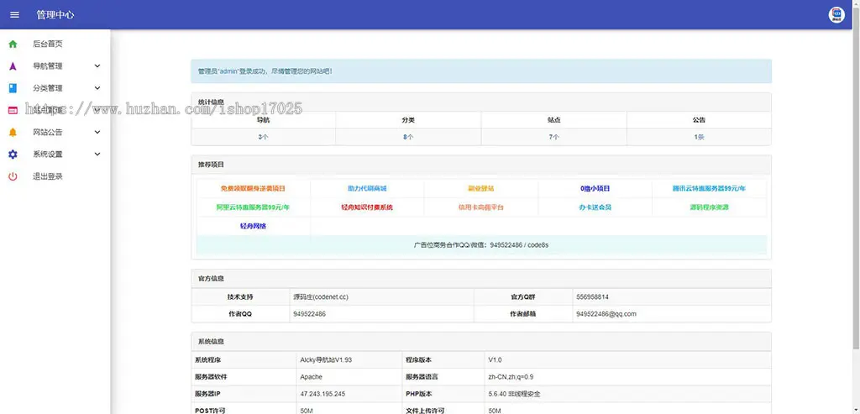Image resolution: width=860 pixels, height=414 pixels.
Task: Toggle the hamburger menu in header
Action: coord(15,15)
